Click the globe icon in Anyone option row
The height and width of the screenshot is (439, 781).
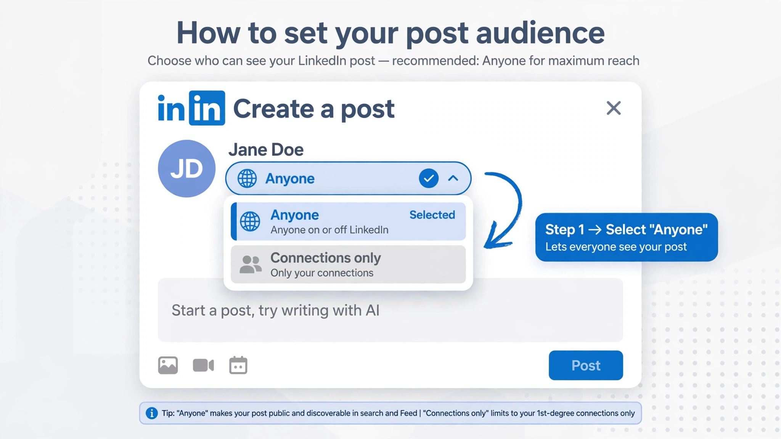tap(250, 221)
